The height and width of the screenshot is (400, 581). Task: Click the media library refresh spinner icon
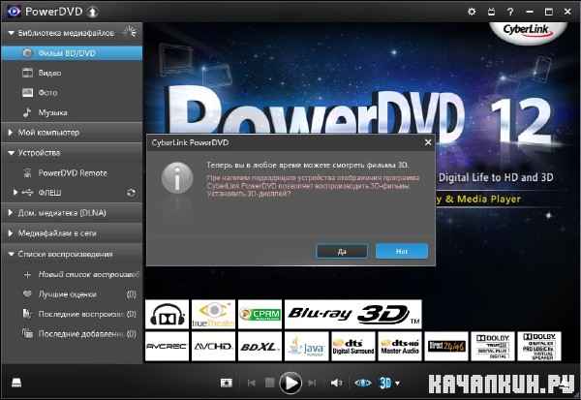point(131,32)
